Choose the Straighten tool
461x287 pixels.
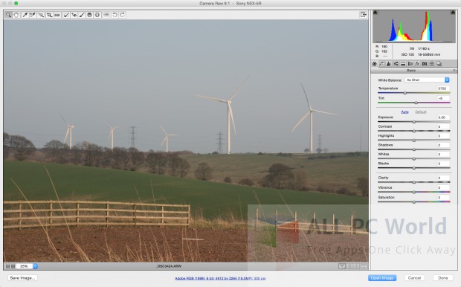tap(57, 15)
